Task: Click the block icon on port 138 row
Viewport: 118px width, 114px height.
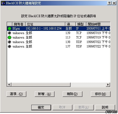Action: click(x=9, y=42)
